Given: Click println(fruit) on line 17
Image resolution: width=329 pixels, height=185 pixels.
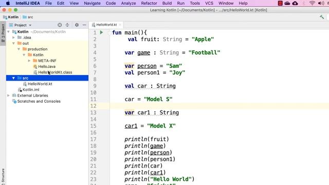Looking at the screenshot, I should click(x=147, y=139).
